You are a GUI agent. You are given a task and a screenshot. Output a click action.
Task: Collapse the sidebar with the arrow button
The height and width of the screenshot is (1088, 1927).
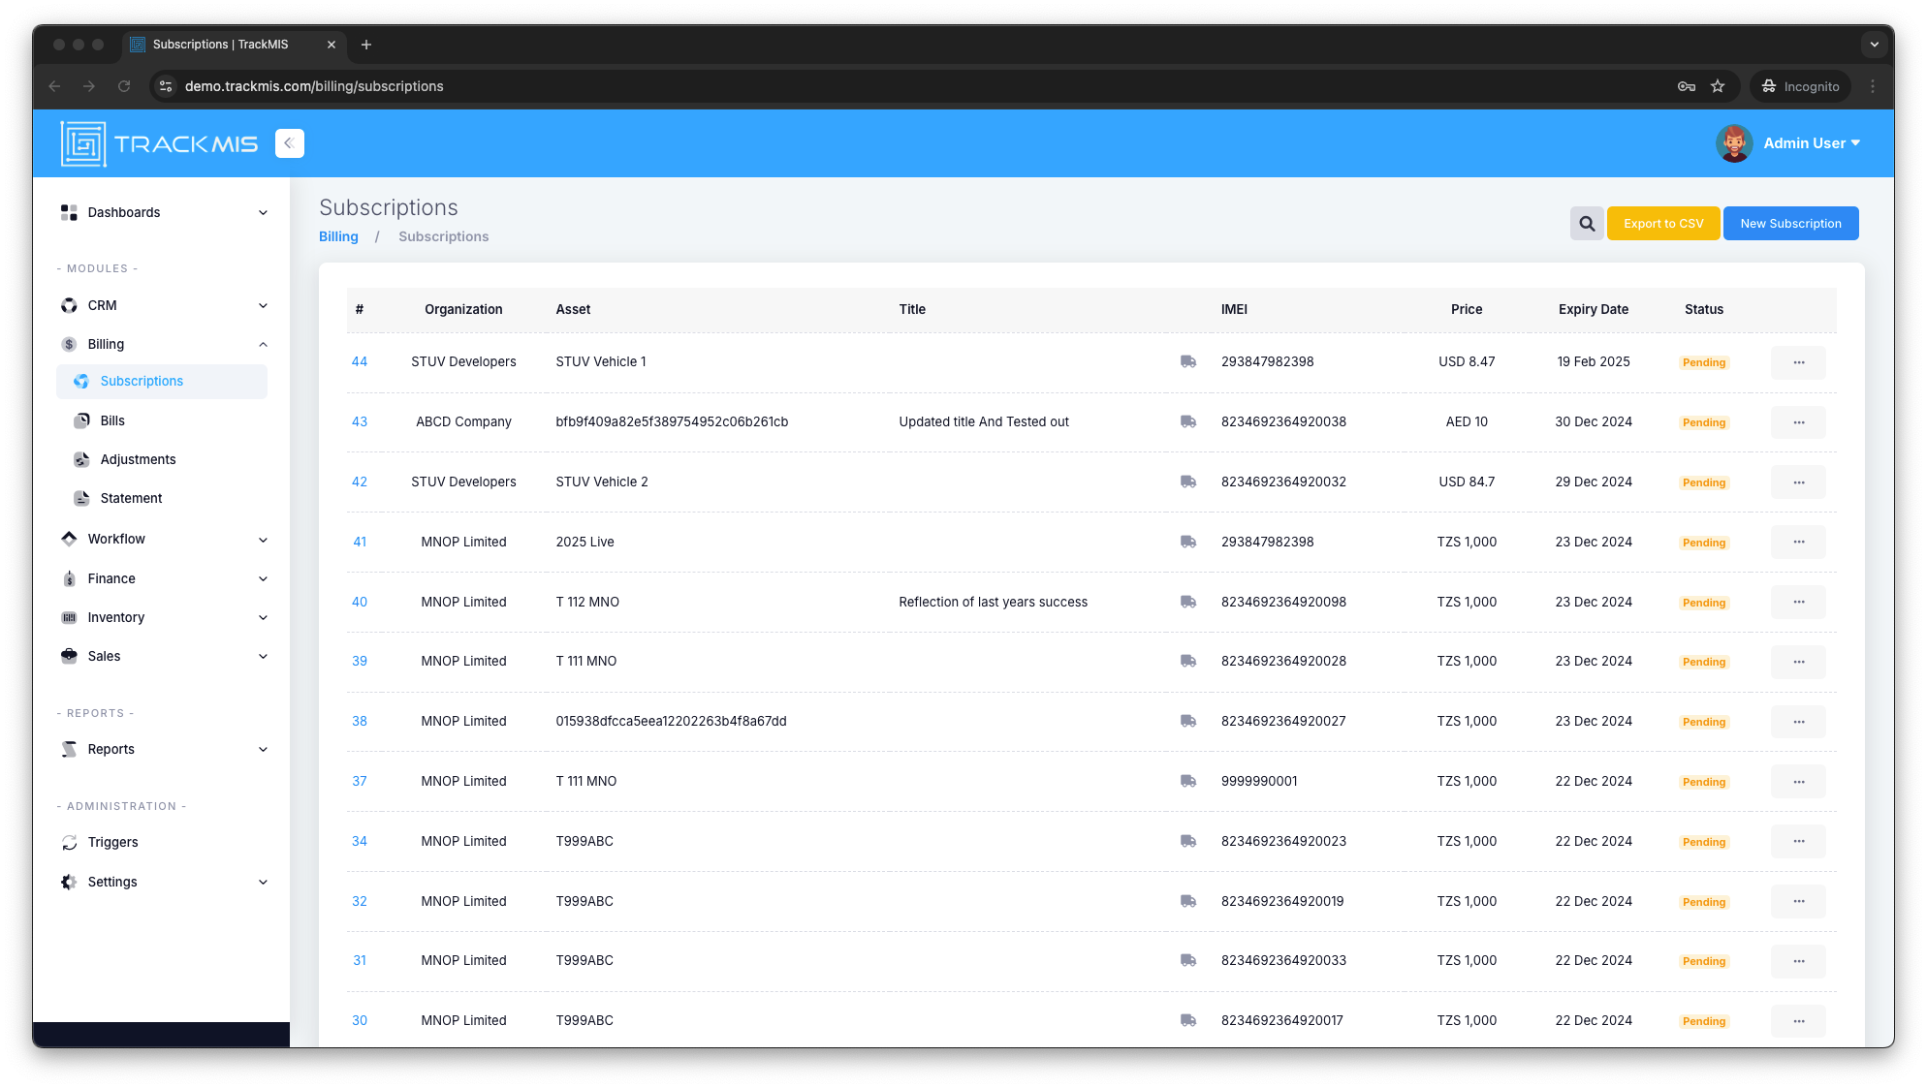289,143
